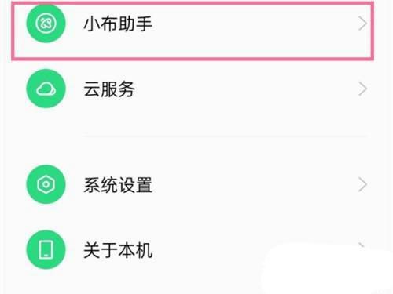Tap the green cloud icon for 云服务
This screenshot has width=393, height=294.
point(46,89)
